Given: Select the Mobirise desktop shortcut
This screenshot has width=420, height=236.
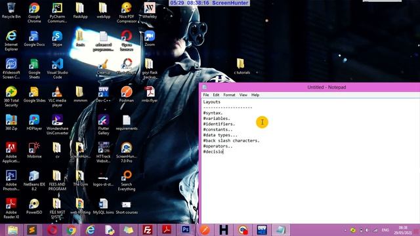Looking at the screenshot, I should pyautogui.click(x=34, y=150).
